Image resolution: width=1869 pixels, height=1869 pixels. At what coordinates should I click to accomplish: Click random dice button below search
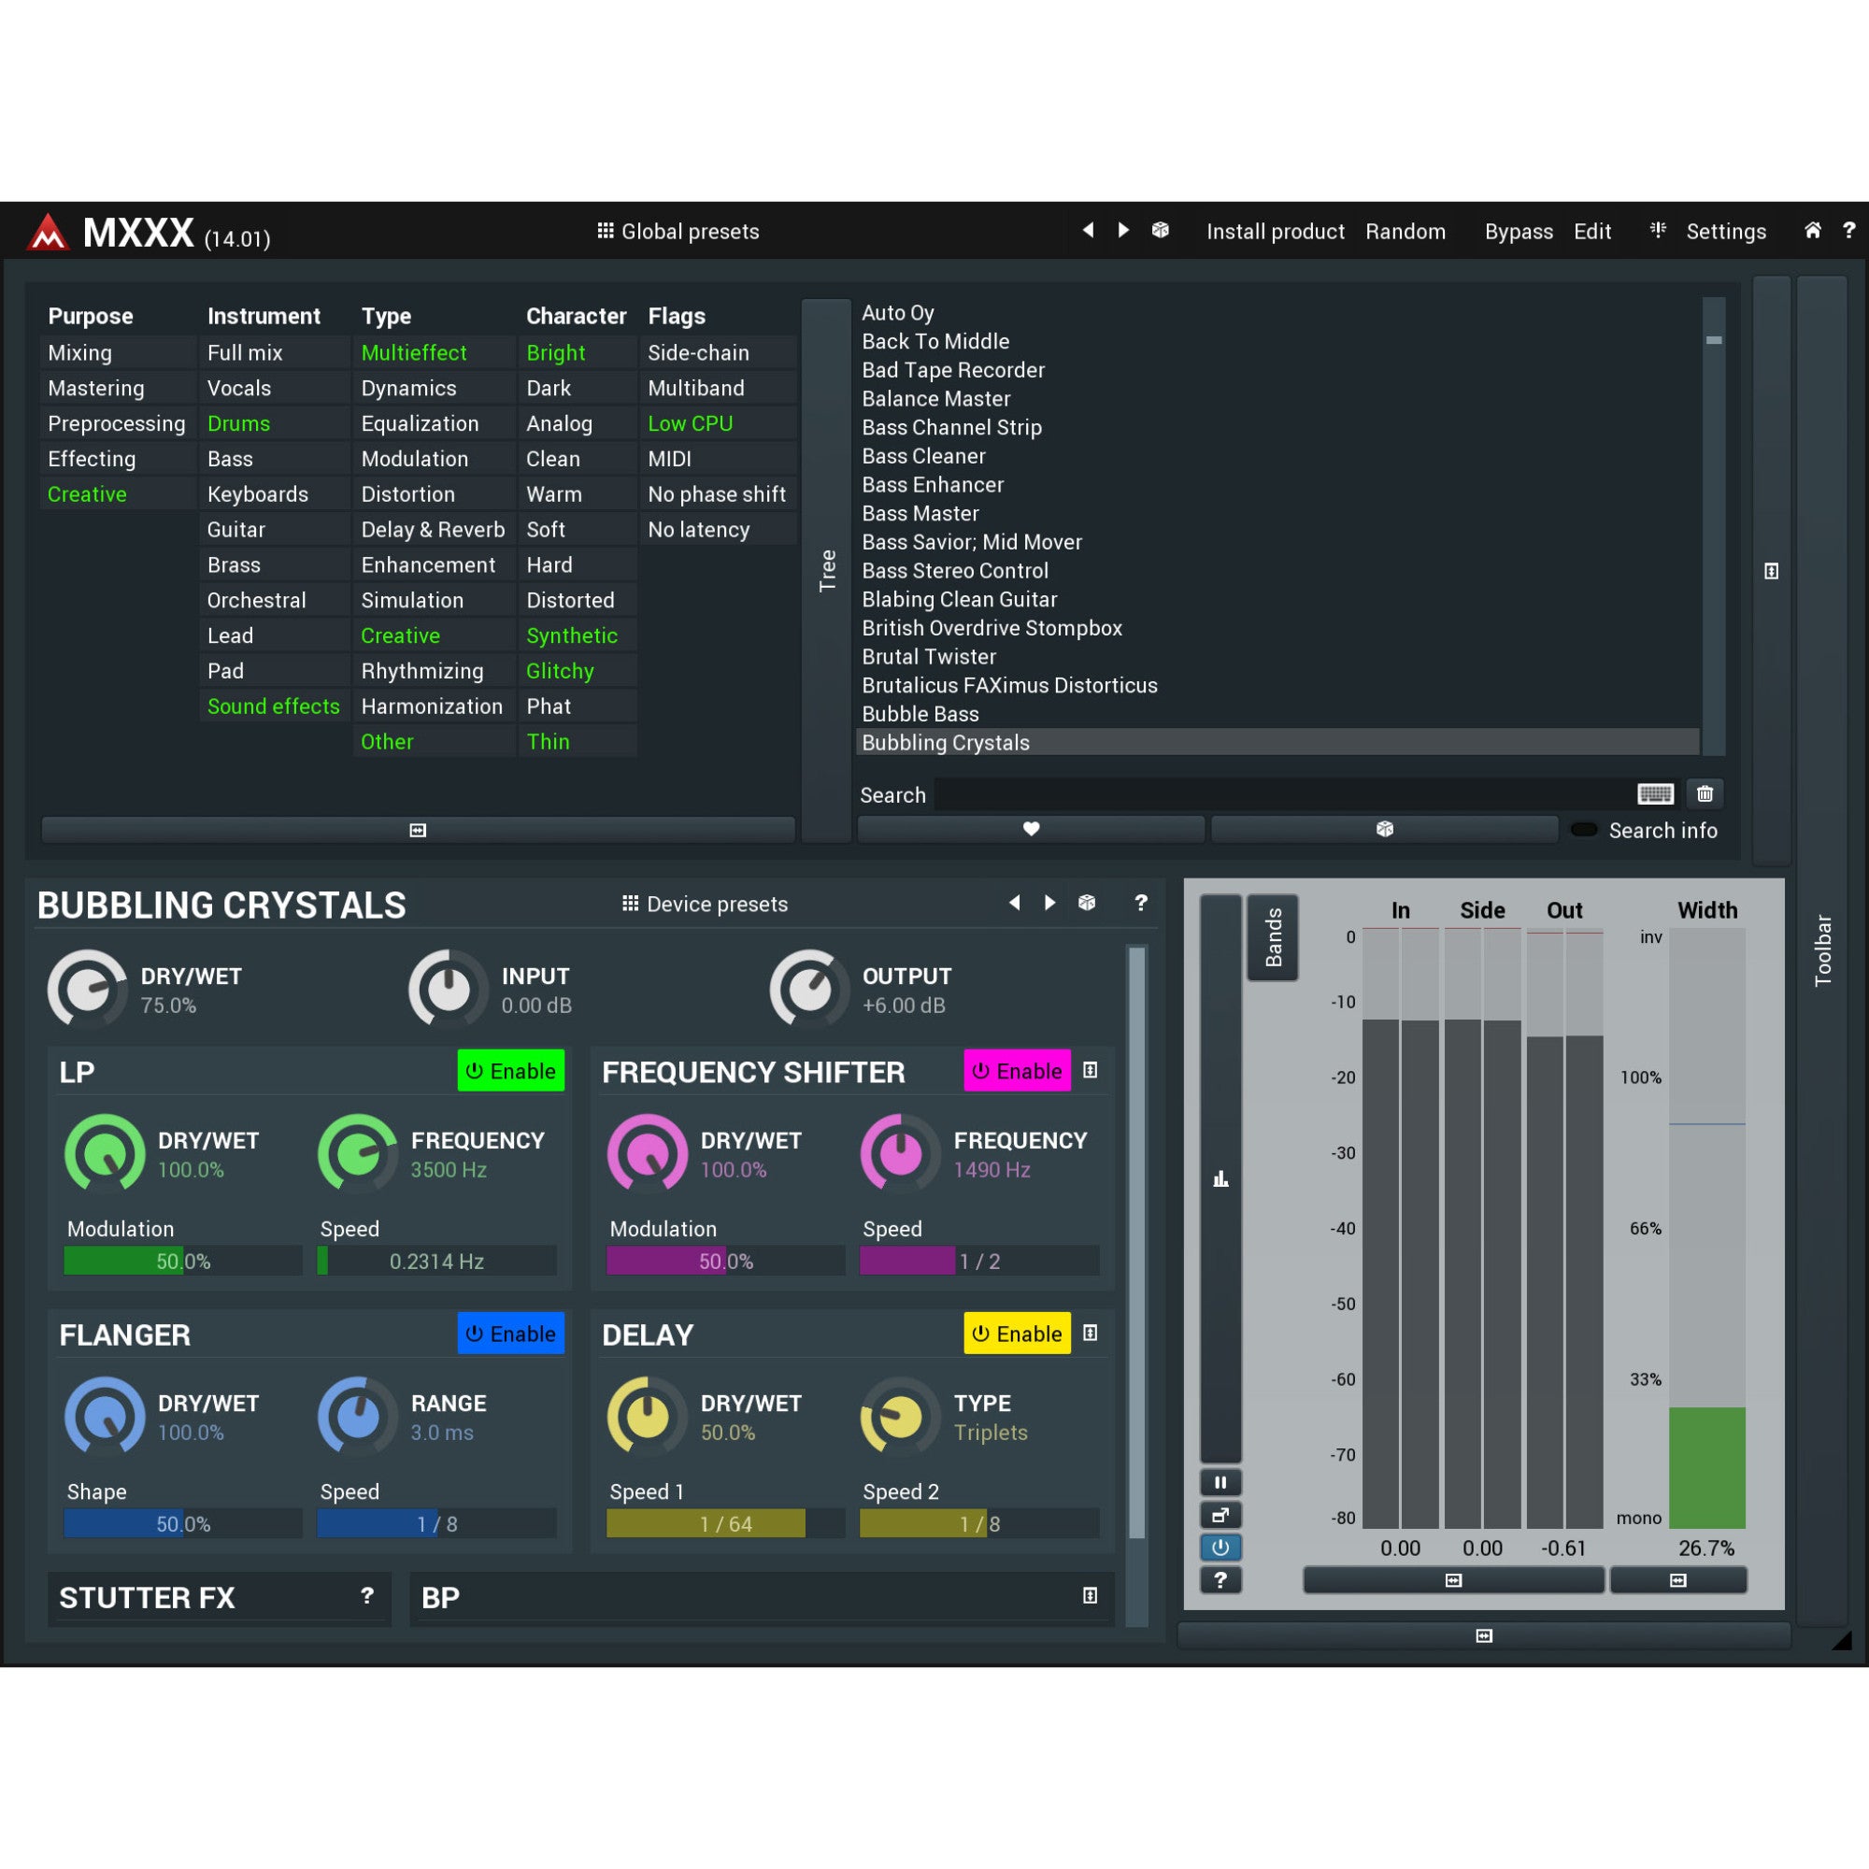[1384, 829]
